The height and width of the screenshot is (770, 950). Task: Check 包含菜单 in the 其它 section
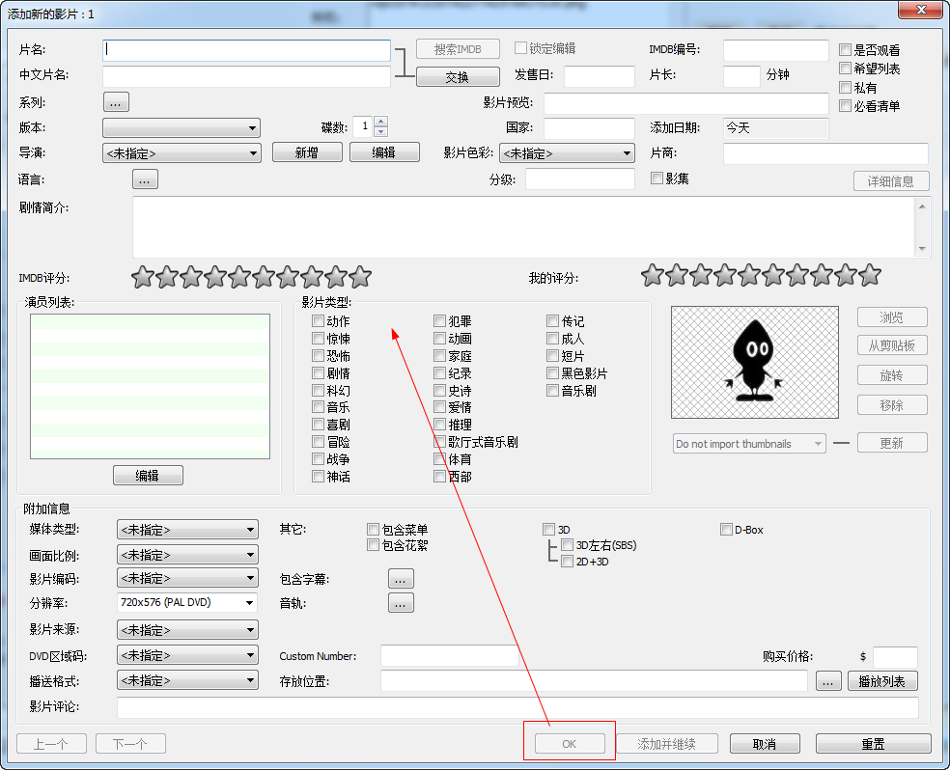(x=373, y=529)
